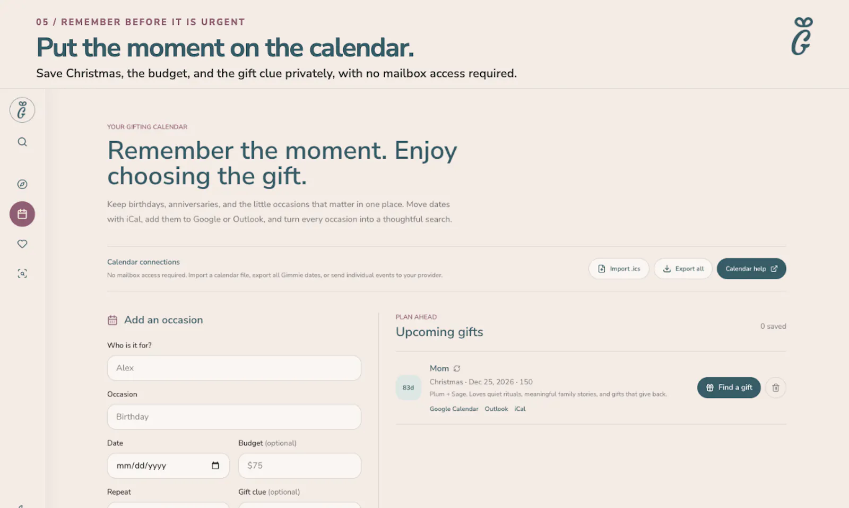
Task: Download the iCal link for Mom's Christmas
Action: tap(520, 409)
